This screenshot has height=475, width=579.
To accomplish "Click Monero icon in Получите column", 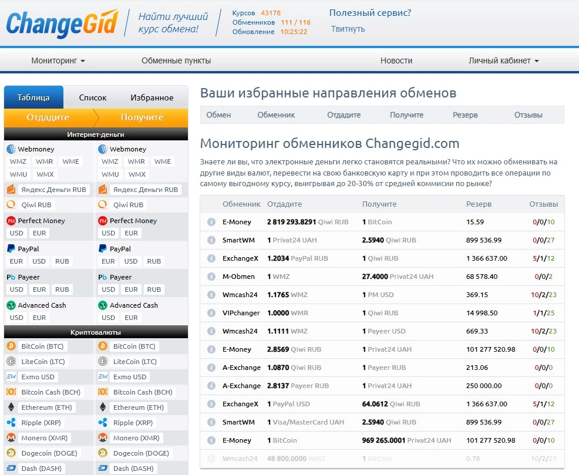I will (x=103, y=438).
